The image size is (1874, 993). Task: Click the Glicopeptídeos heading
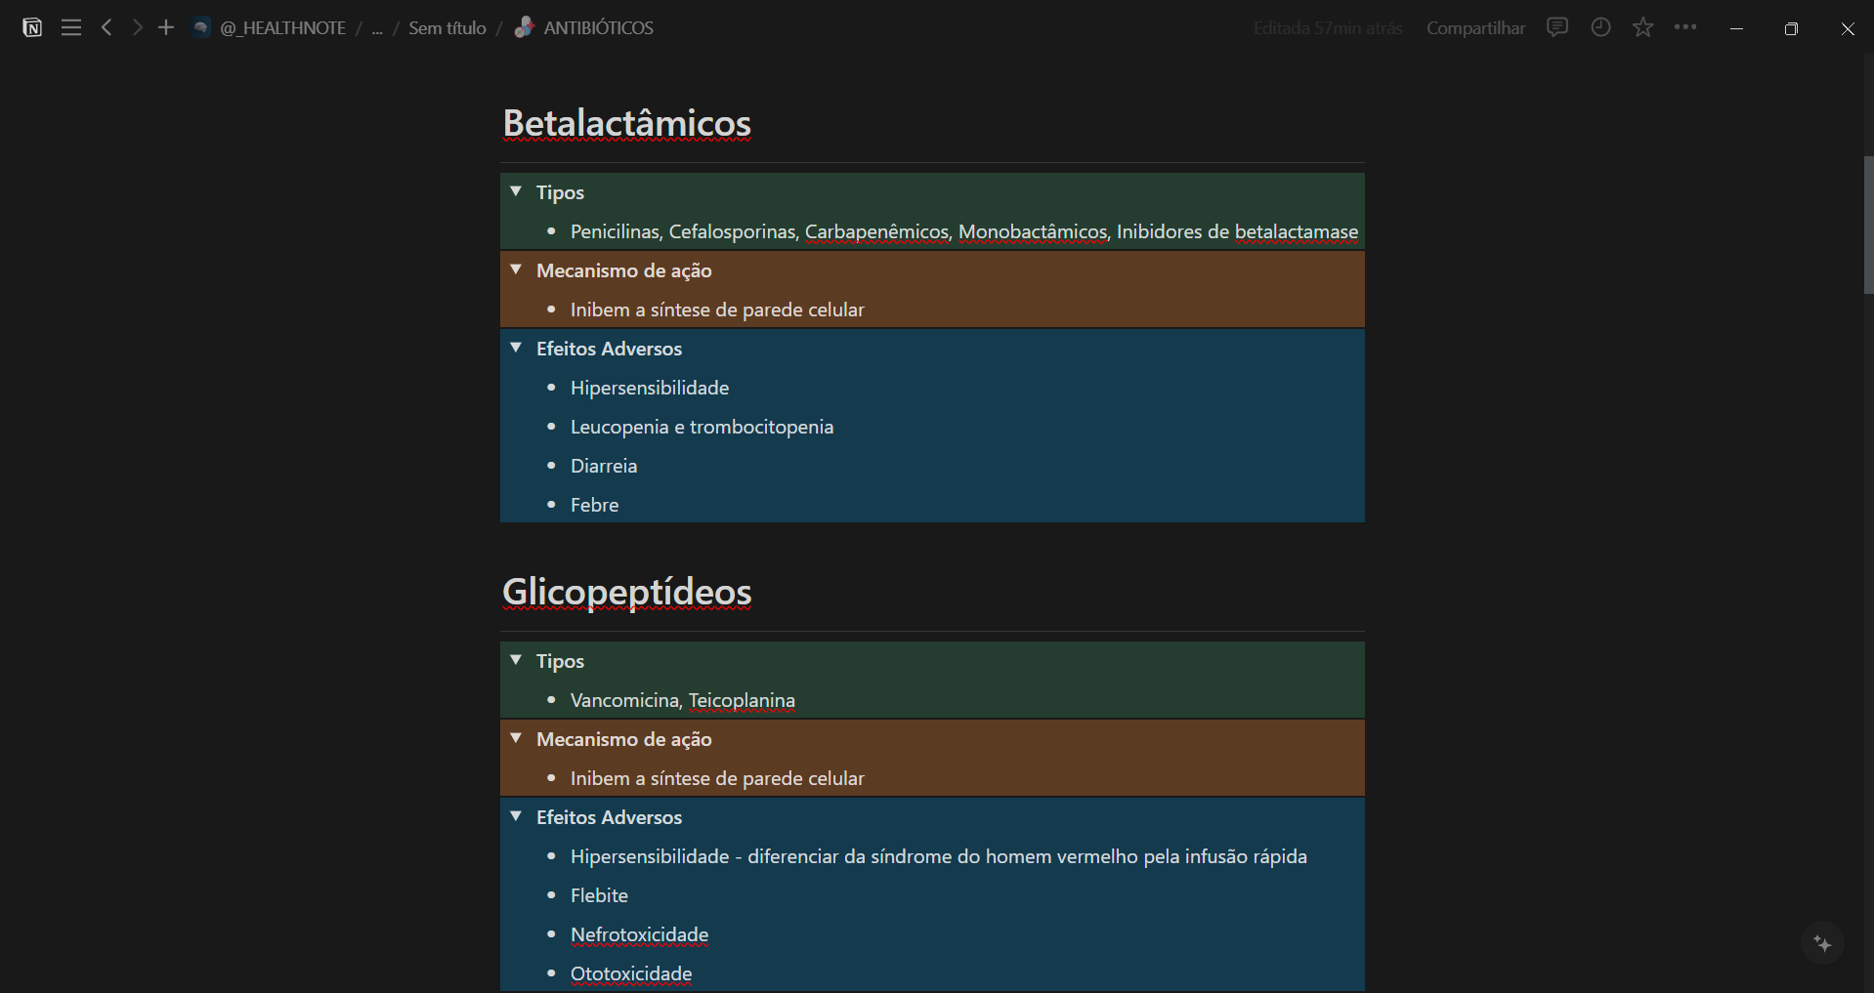626,592
